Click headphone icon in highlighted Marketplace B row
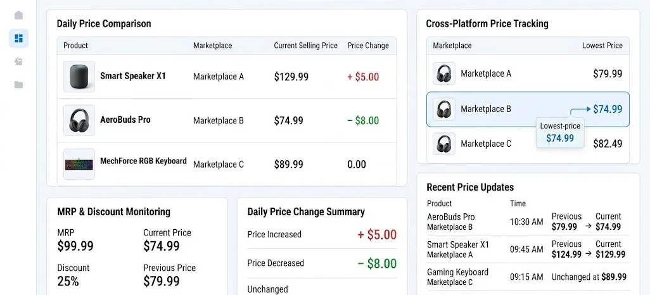Image resolution: width=650 pixels, height=295 pixels. pos(444,109)
